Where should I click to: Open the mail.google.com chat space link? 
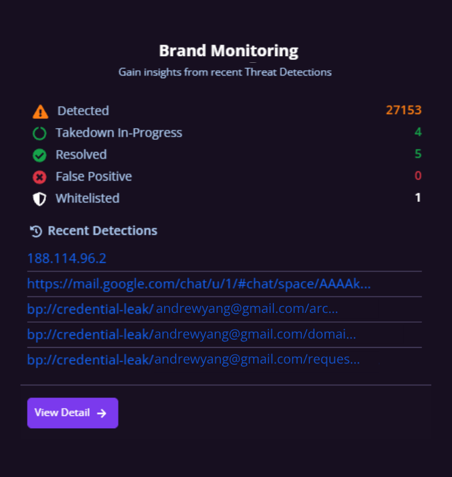(199, 284)
